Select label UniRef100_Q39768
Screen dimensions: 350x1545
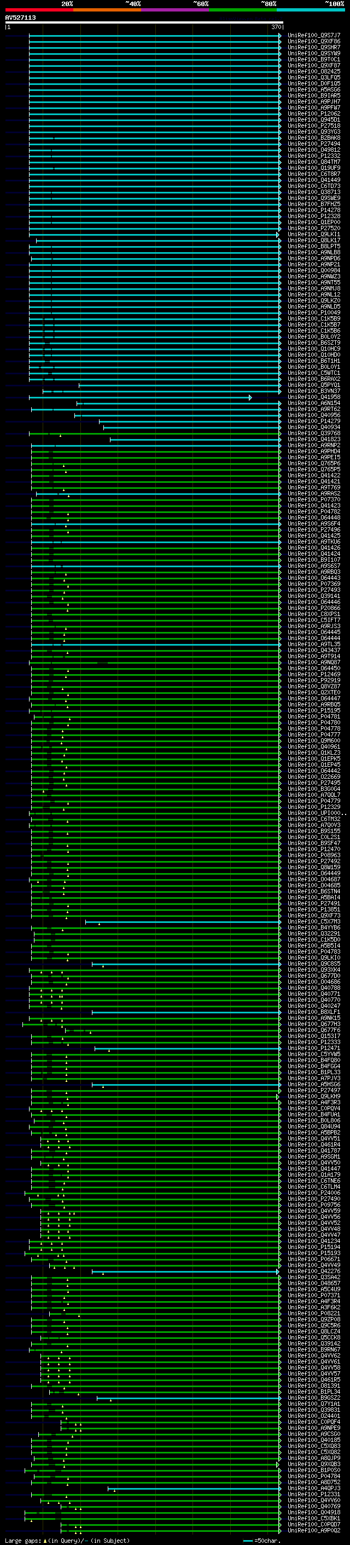point(314,433)
